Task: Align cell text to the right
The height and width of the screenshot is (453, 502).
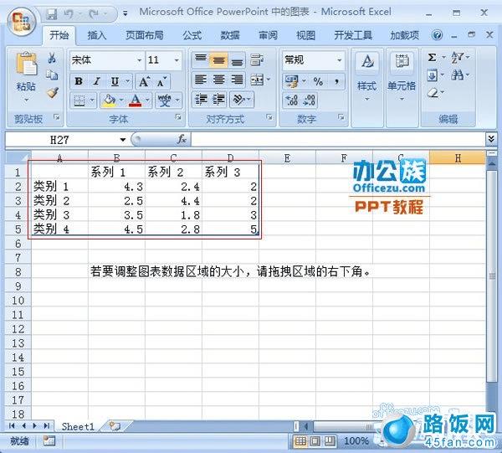Action: click(x=237, y=80)
